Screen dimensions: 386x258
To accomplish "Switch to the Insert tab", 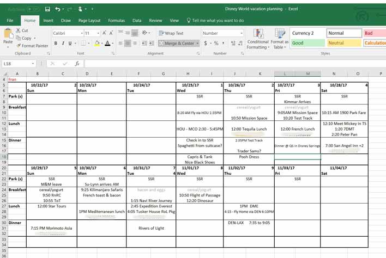I will [48, 20].
